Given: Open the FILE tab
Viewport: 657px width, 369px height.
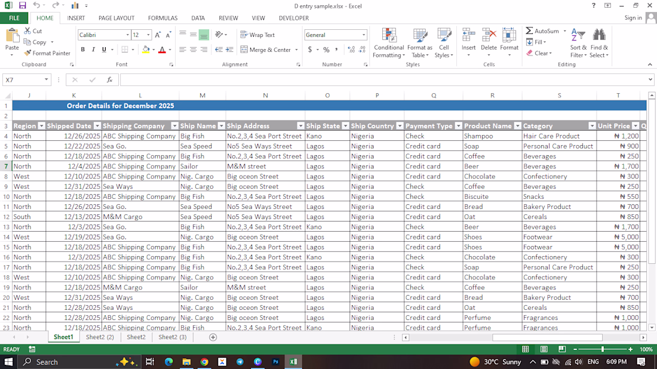Looking at the screenshot, I should coord(14,18).
